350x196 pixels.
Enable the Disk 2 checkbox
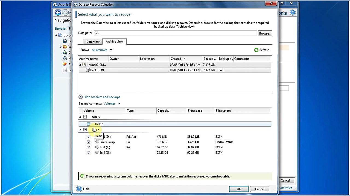(x=89, y=124)
